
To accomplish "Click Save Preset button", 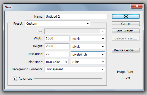I will click(x=126, y=31).
